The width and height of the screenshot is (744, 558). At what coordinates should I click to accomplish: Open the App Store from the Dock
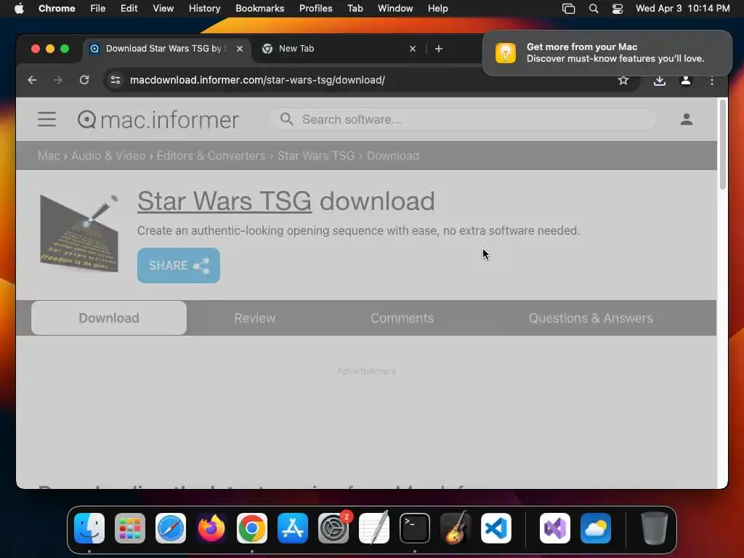click(x=293, y=528)
